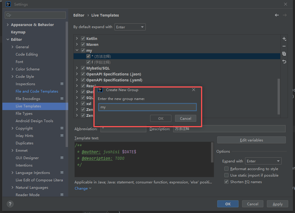Image resolution: width=295 pixels, height=213 pixels.
Task: Click Cancel at bottom of Settings
Action: [253, 204]
